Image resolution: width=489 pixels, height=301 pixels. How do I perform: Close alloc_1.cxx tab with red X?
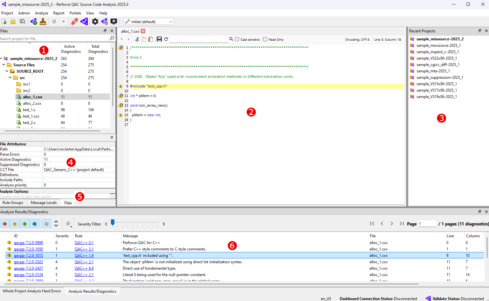coord(143,31)
